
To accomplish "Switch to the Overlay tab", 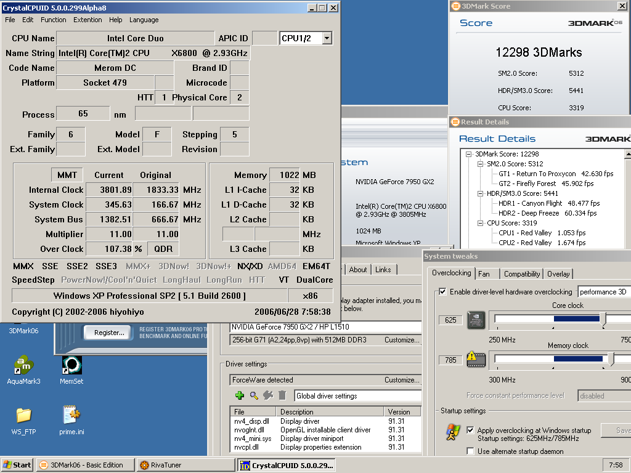I will coord(558,274).
